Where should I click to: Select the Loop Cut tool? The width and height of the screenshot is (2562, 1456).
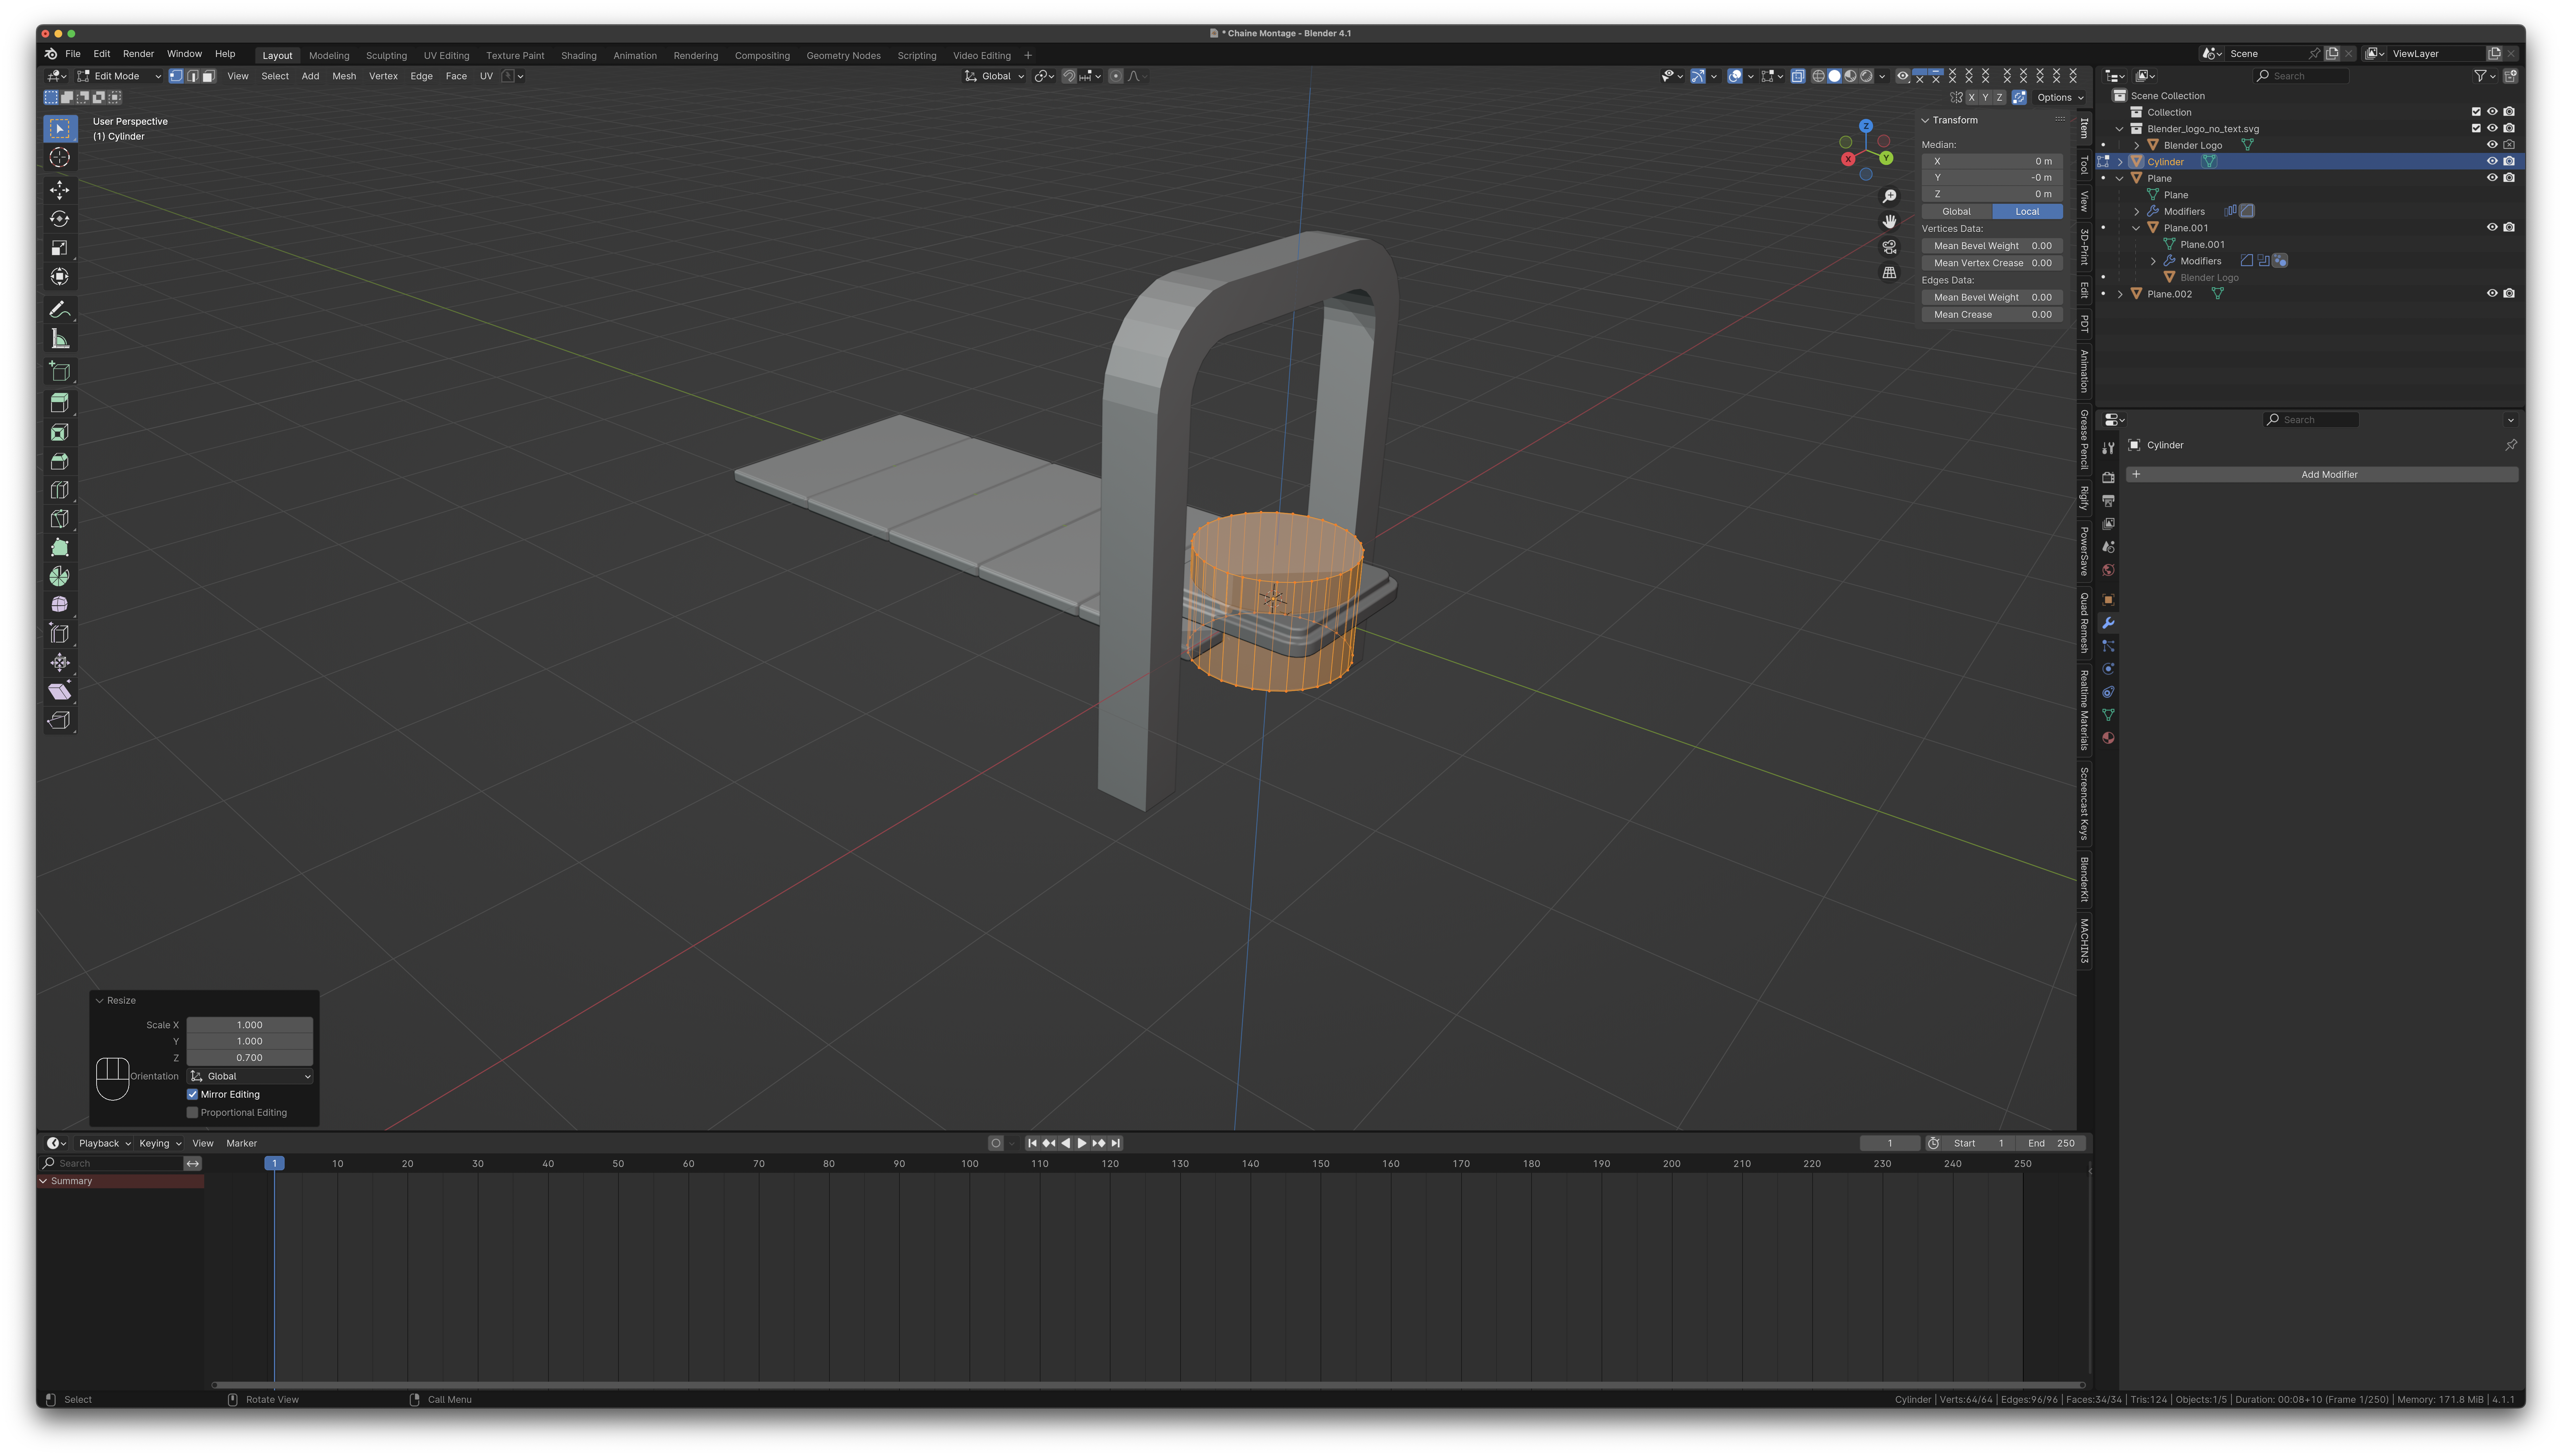click(60, 490)
